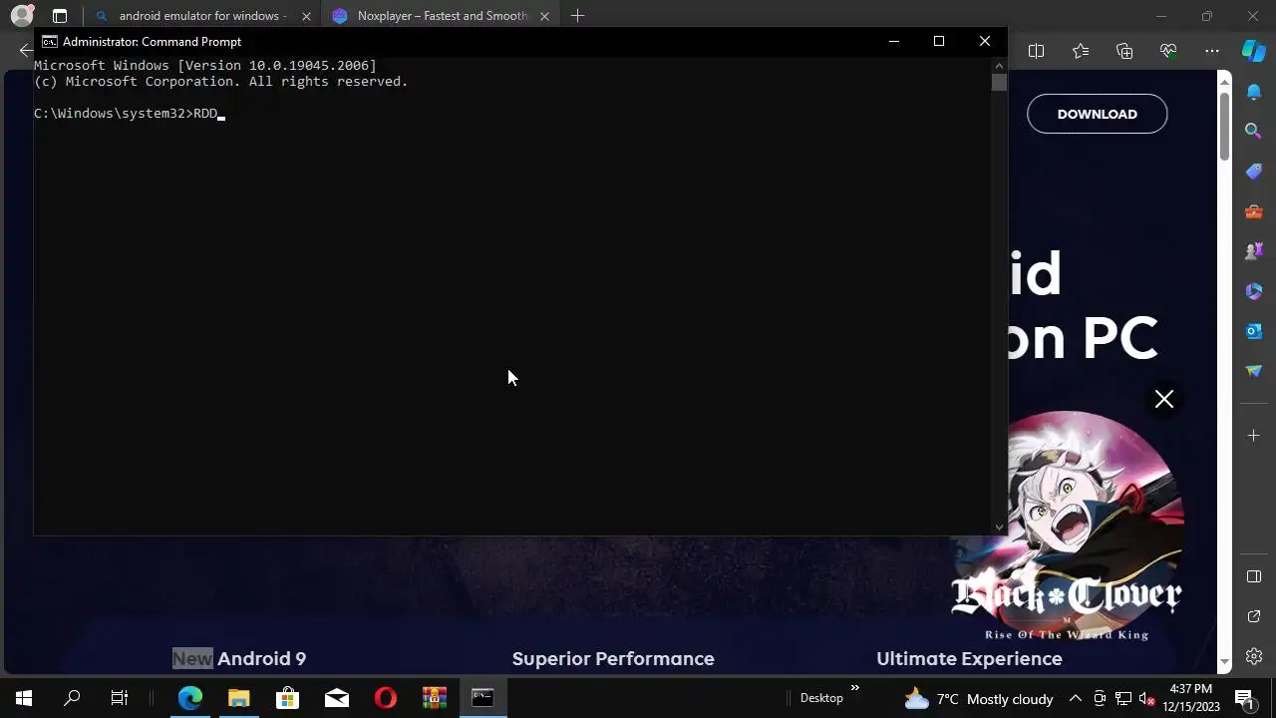Click Command Prompt scrollbar down arrow
The height and width of the screenshot is (718, 1276).
click(x=999, y=528)
